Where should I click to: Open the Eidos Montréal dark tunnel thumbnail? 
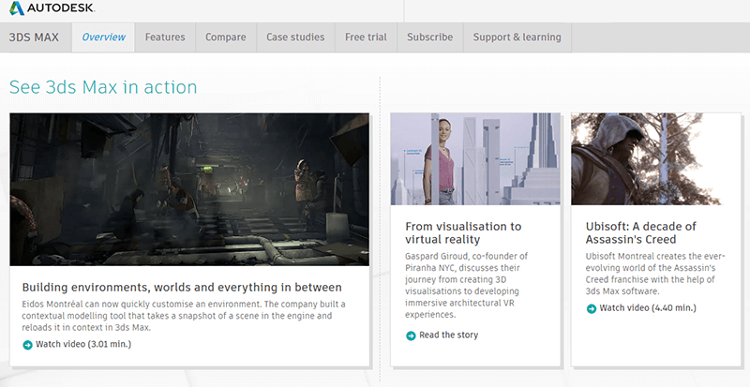click(189, 189)
